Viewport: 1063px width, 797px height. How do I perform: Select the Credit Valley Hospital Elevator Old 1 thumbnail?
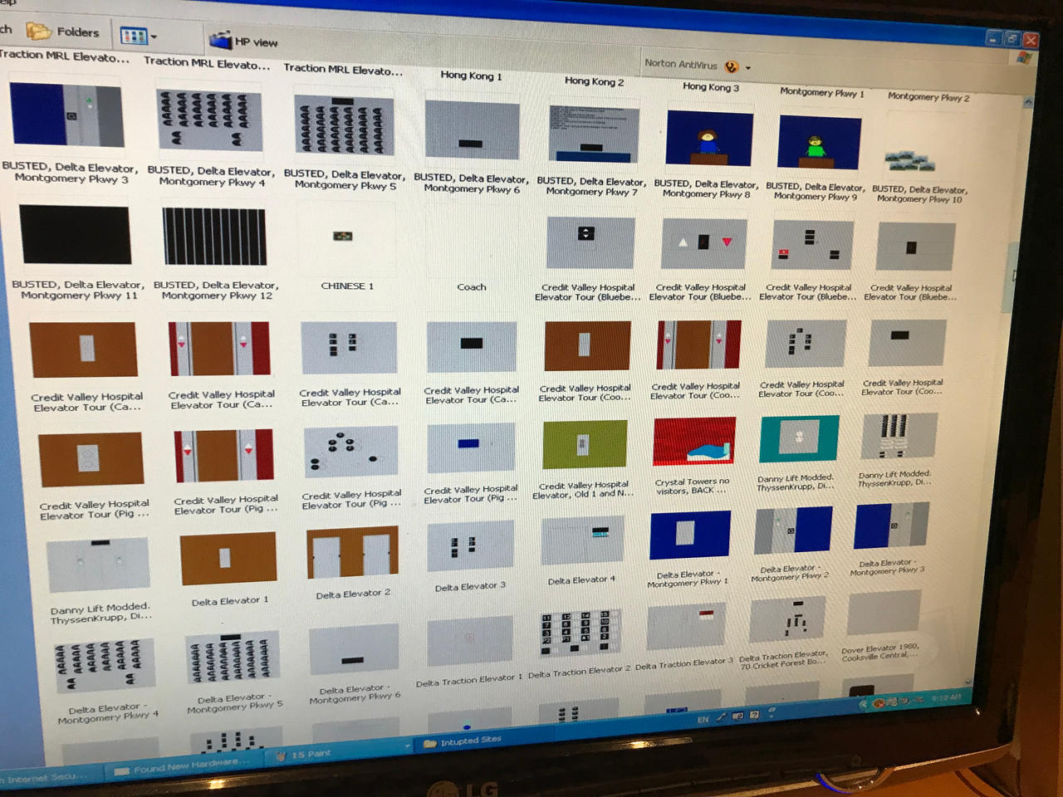[x=585, y=445]
